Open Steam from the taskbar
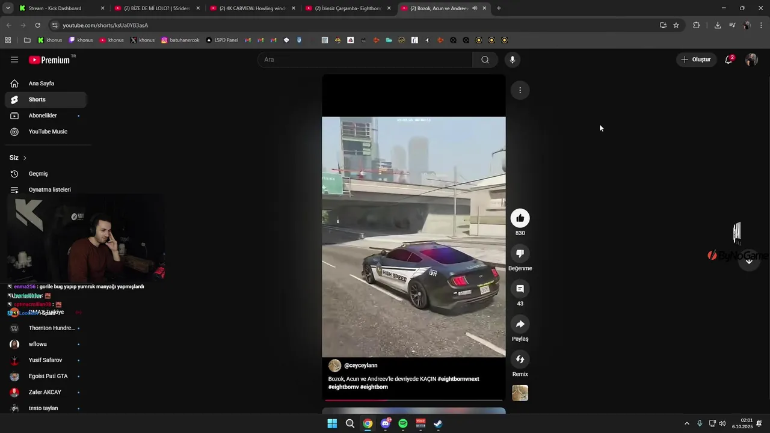Screen dimensions: 770x433 [439, 423]
